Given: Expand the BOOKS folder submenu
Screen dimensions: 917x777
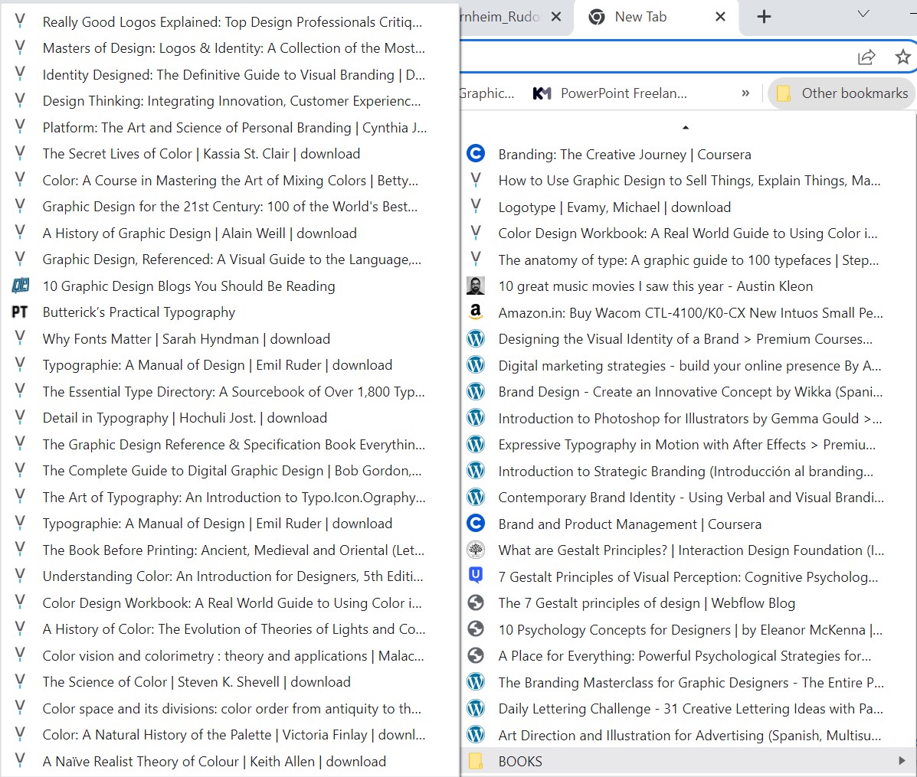Looking at the screenshot, I should [901, 761].
